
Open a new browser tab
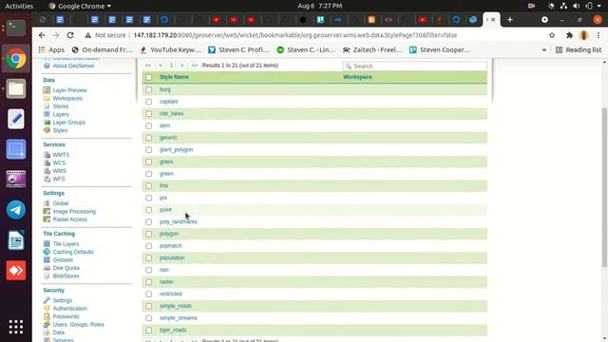[510, 19]
